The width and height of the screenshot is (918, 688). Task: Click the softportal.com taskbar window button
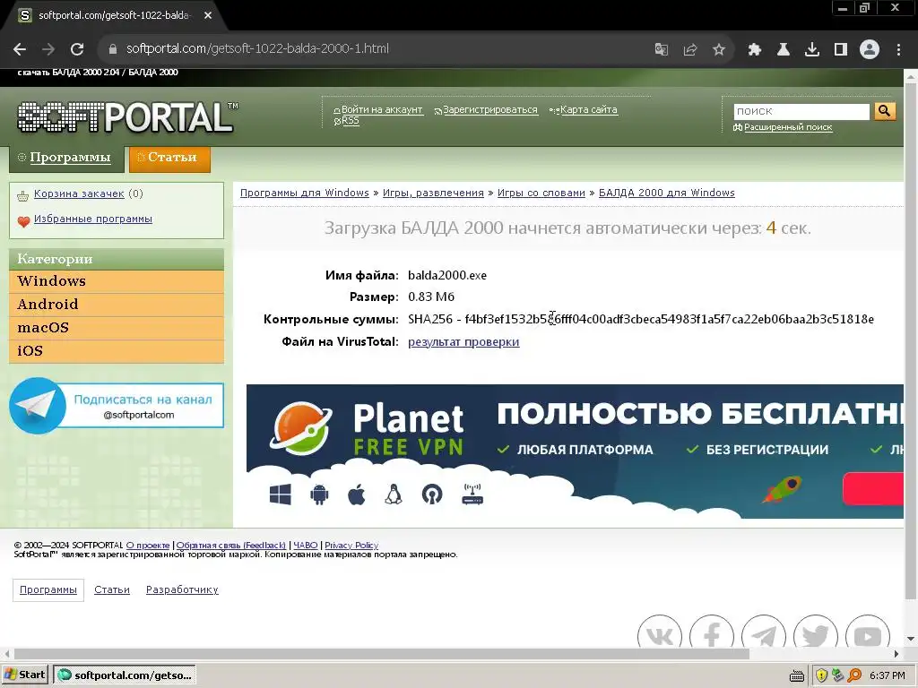coord(125,675)
